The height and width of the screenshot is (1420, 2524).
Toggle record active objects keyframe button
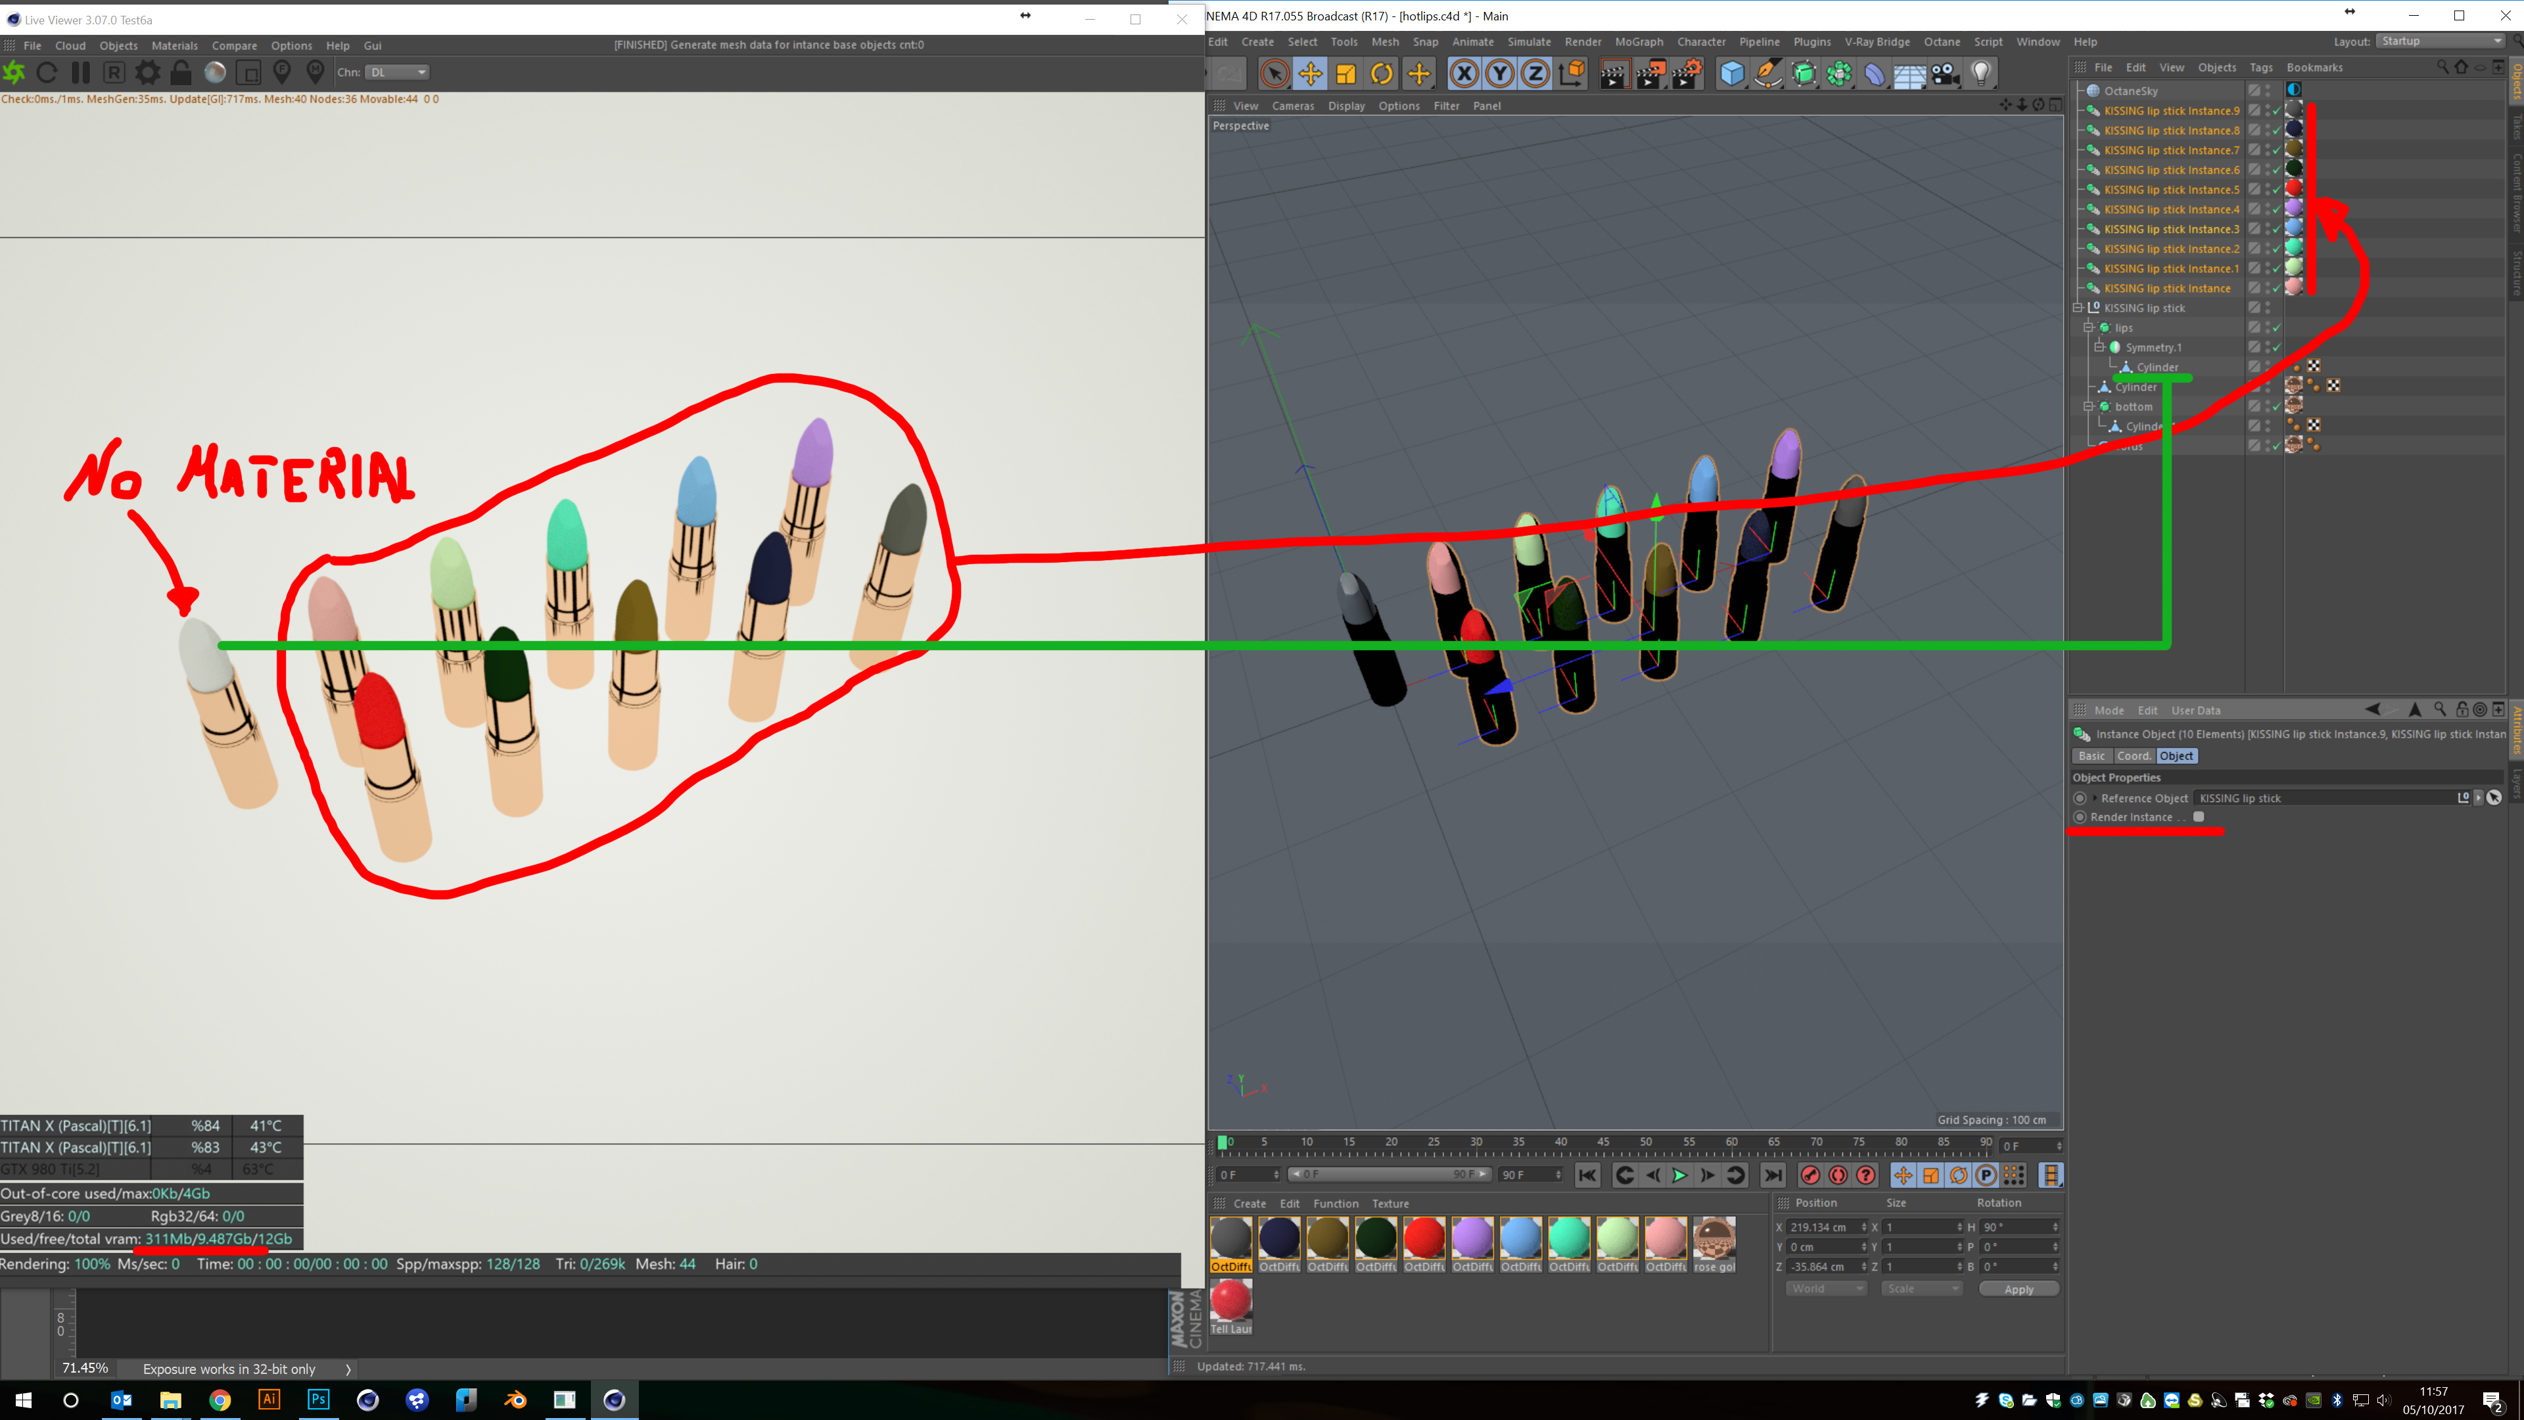point(1810,1175)
